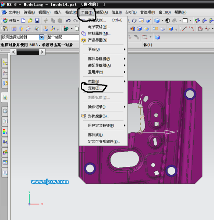Screen dimensions: 214x220
Task: Click the straight Line tool icon
Action: (184, 29)
